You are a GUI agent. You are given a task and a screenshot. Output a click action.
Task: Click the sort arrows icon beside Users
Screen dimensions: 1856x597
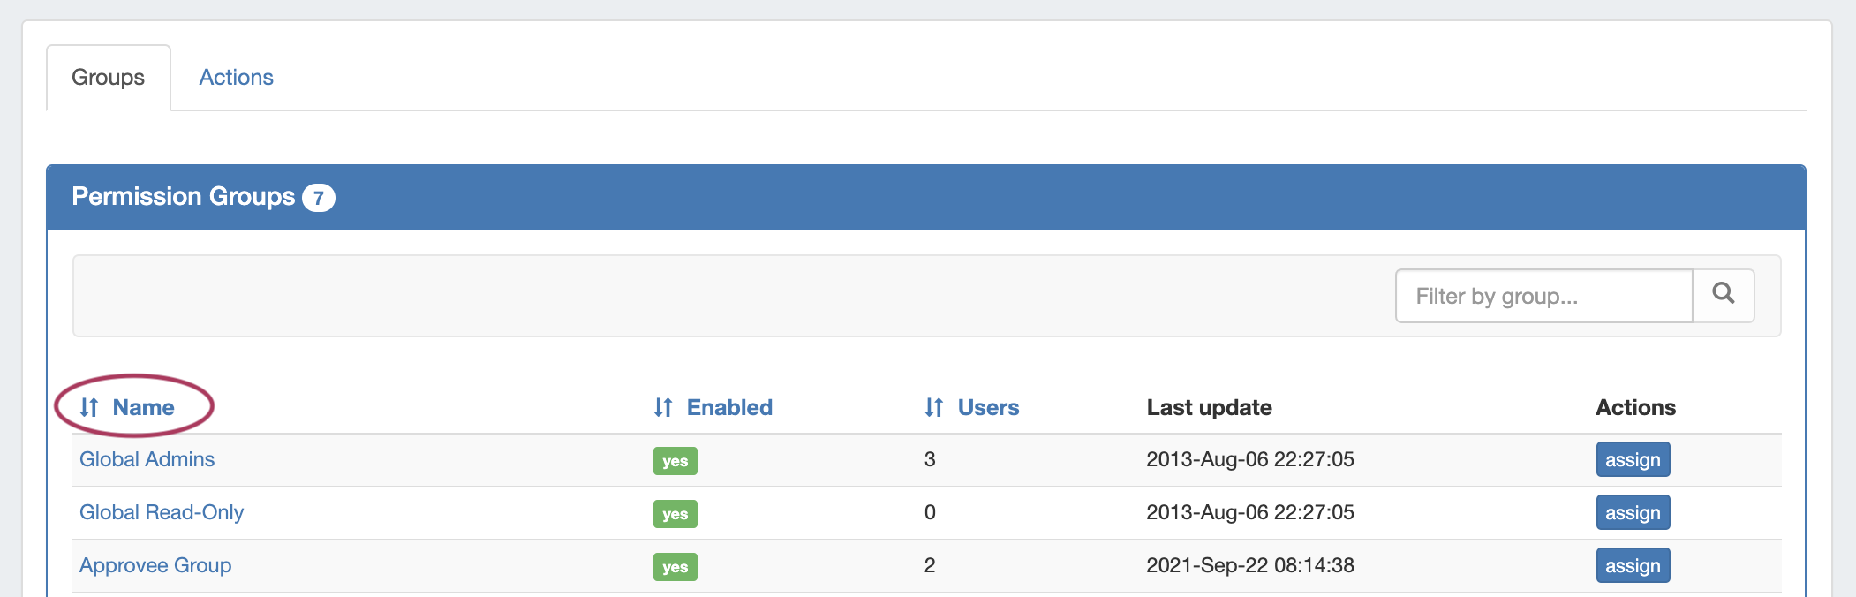coord(934,407)
